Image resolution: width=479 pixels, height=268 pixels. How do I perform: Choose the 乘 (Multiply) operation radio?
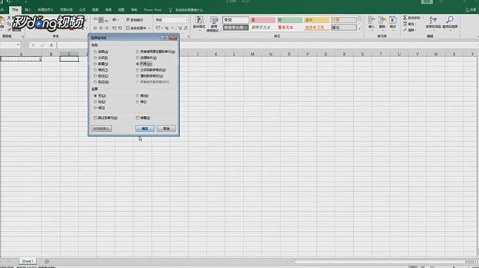pos(142,96)
